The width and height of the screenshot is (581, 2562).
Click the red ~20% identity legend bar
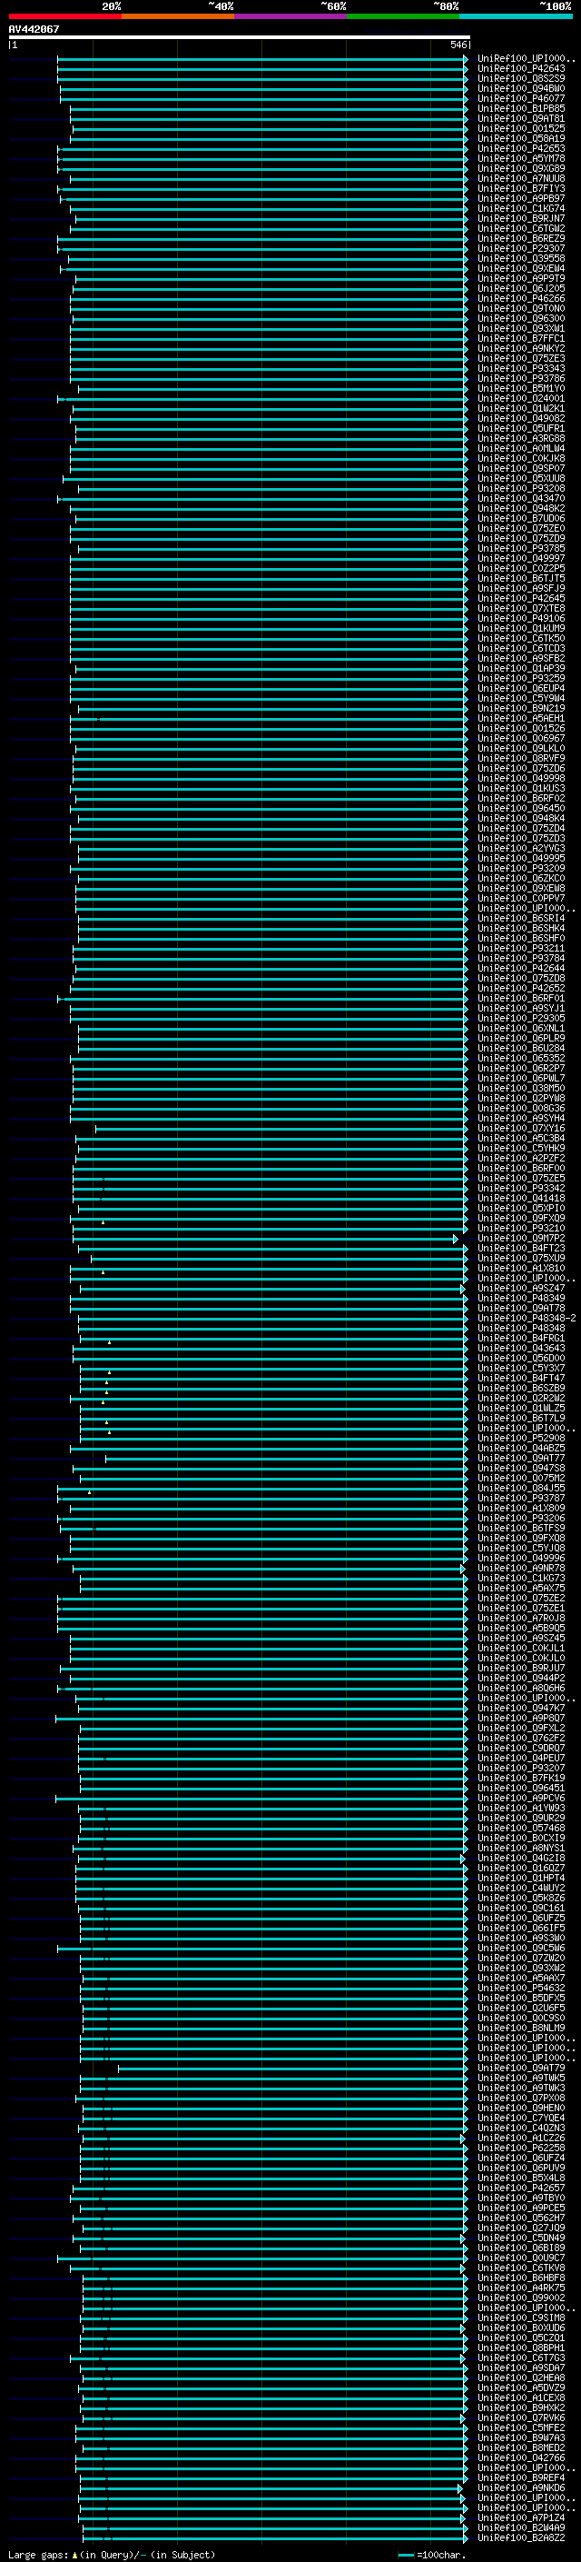coord(64,16)
